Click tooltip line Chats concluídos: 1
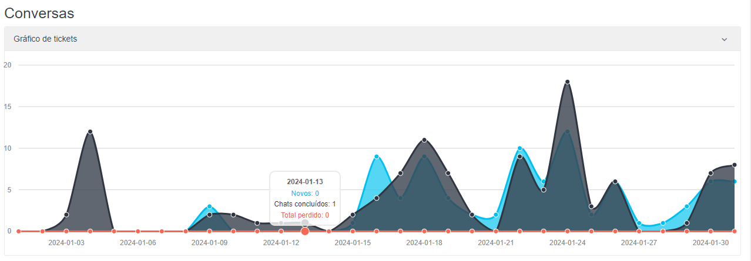This screenshot has width=751, height=261. pyautogui.click(x=305, y=204)
